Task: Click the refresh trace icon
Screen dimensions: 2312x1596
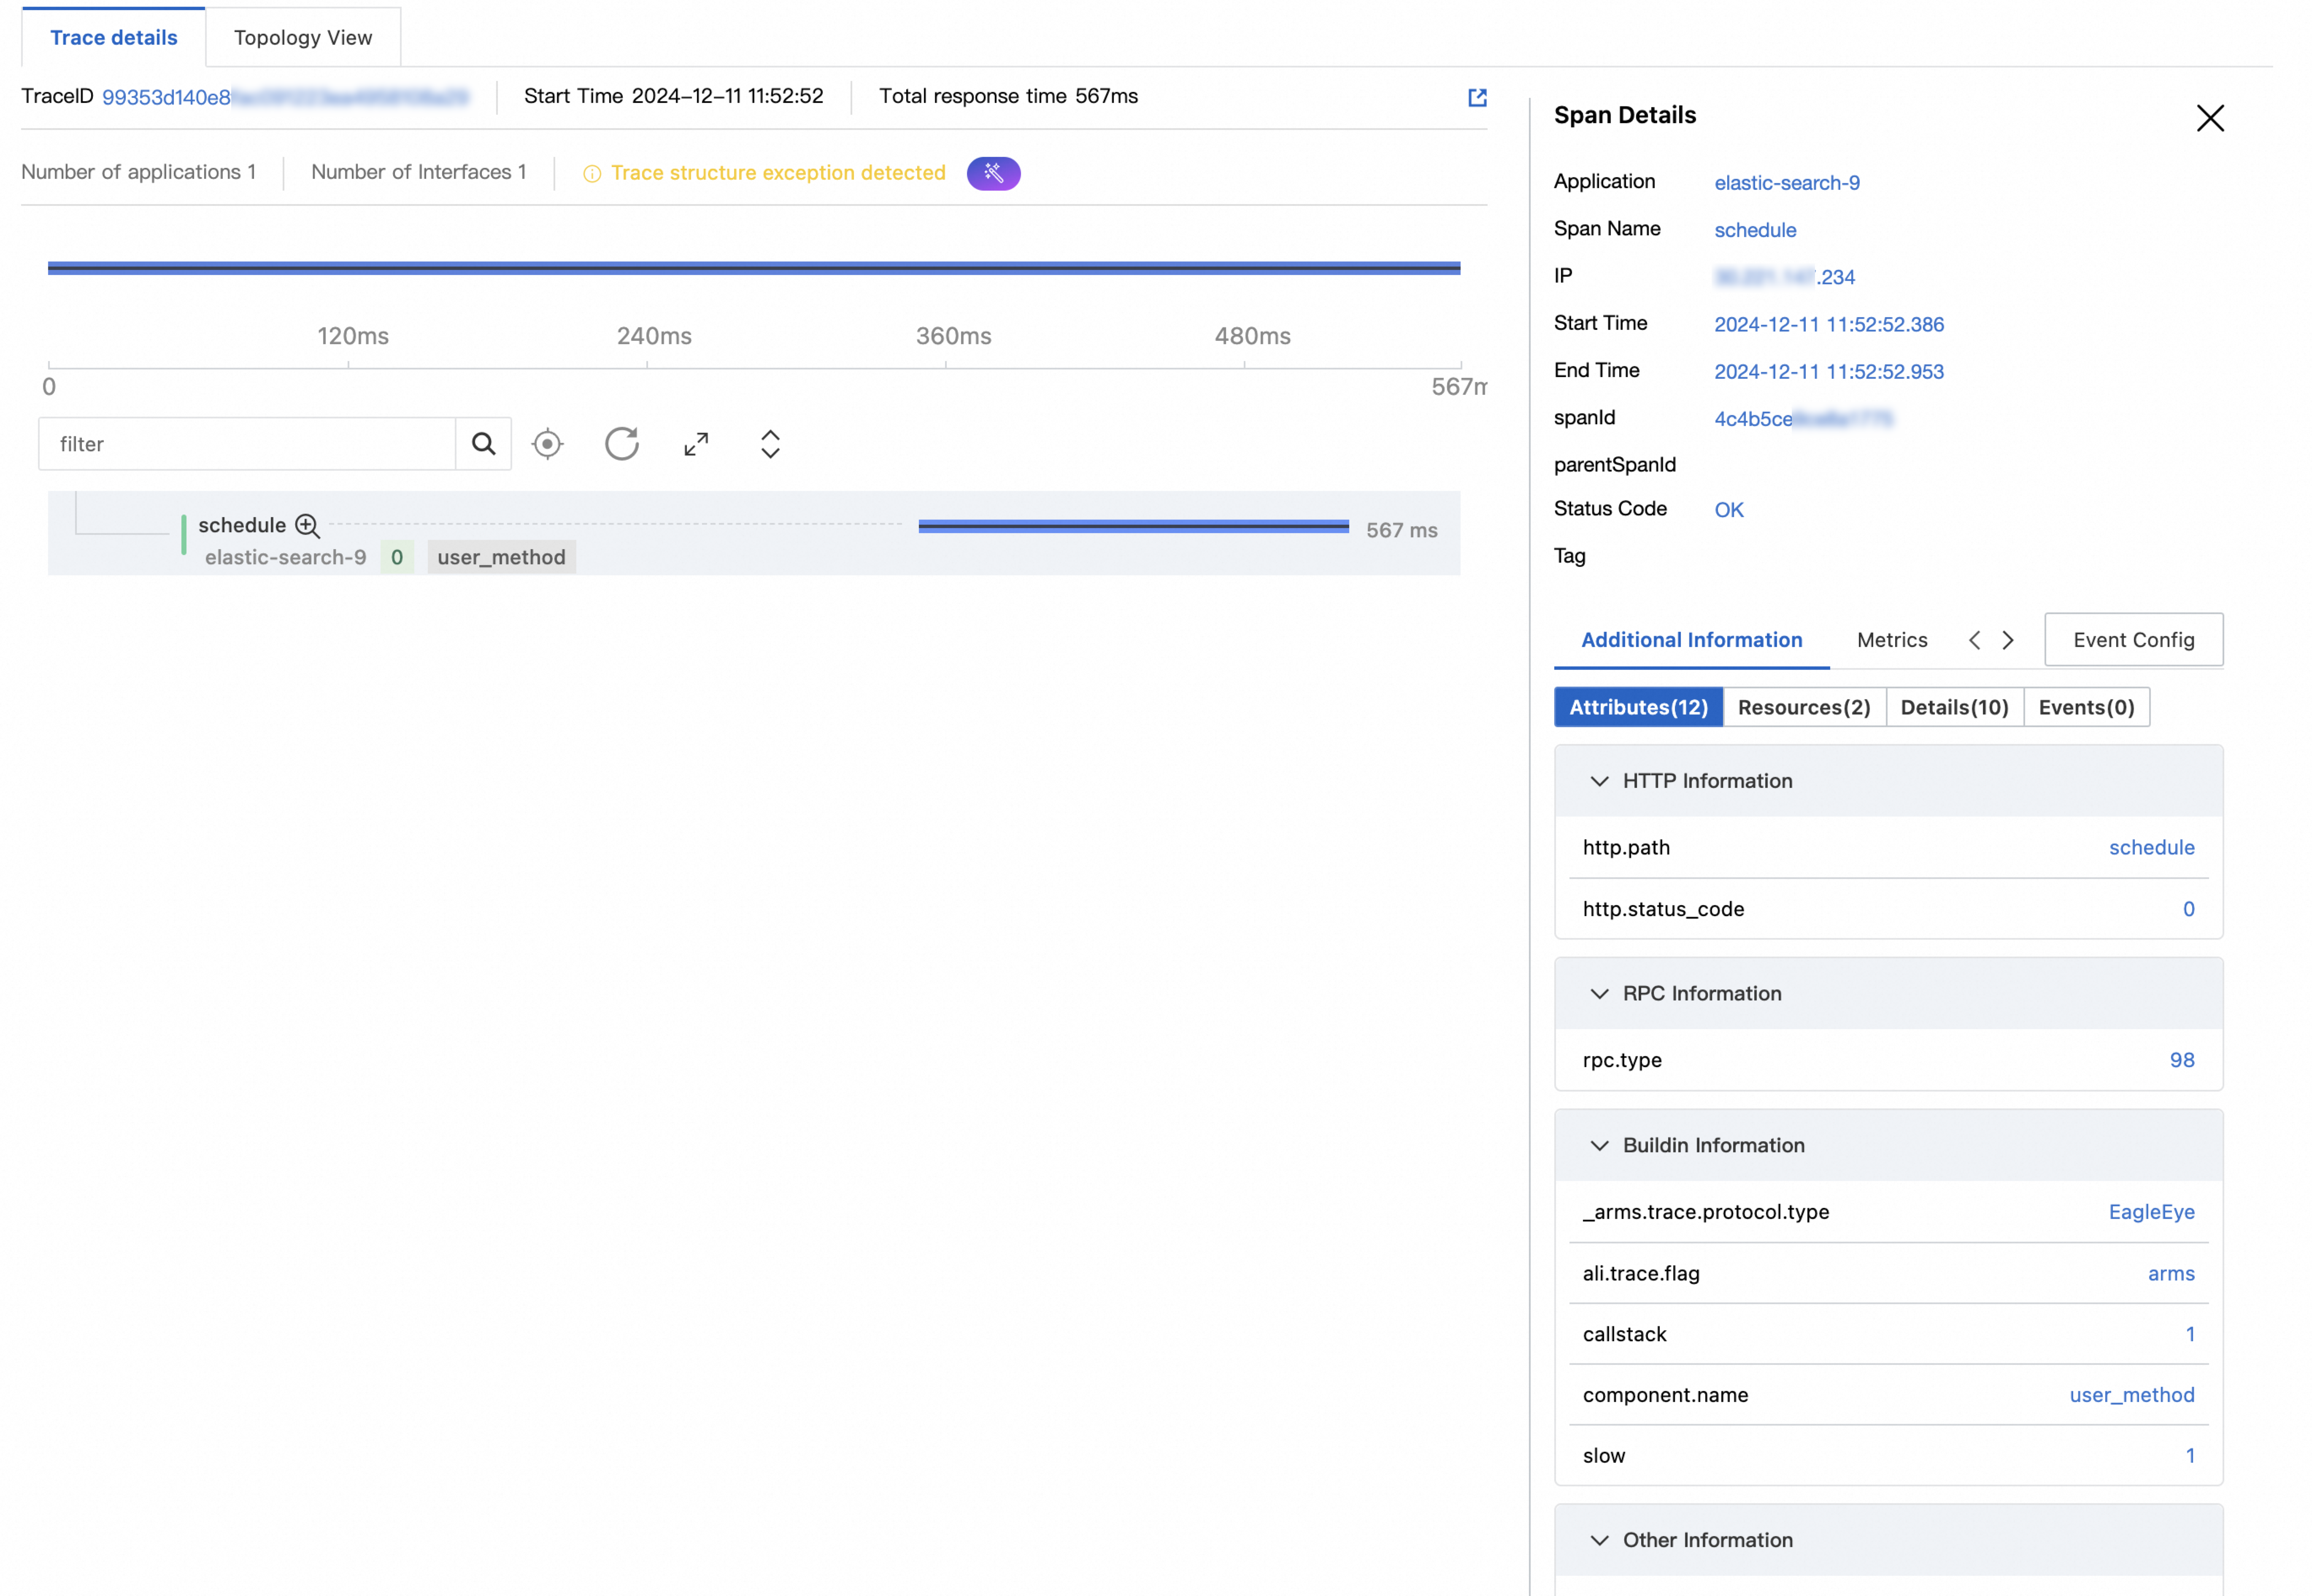Action: tap(621, 444)
